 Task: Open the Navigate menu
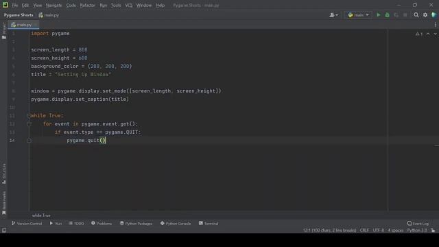pos(54,5)
